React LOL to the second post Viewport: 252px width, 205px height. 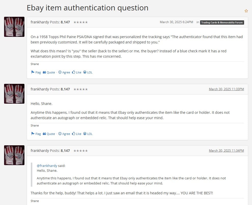pyautogui.click(x=88, y=134)
